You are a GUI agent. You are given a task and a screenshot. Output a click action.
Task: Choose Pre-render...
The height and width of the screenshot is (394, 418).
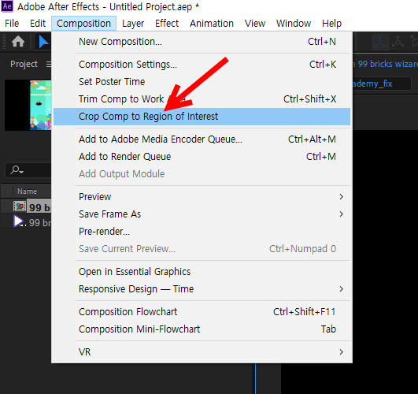(x=202, y=232)
